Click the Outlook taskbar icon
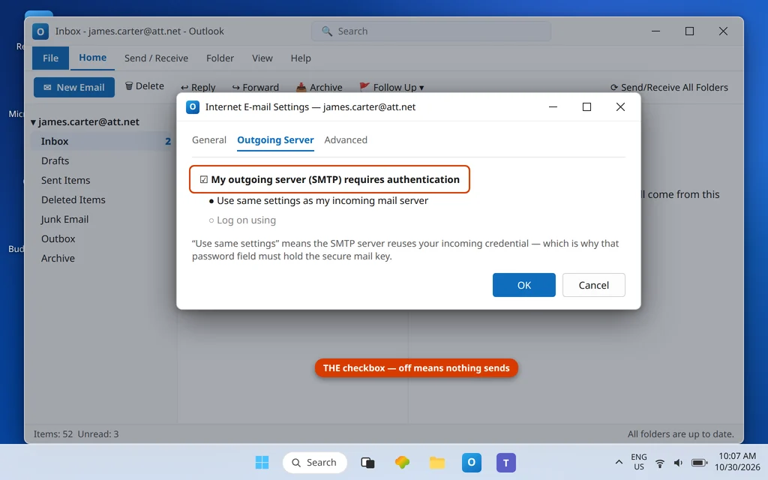 [472, 462]
